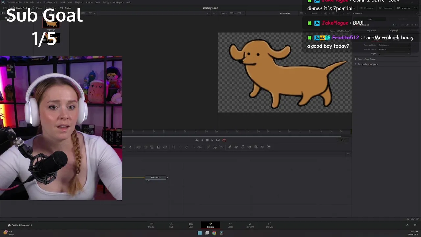421x237 pixels.
Task: Open the Playback menu
Action: pyautogui.click(x=79, y=2)
